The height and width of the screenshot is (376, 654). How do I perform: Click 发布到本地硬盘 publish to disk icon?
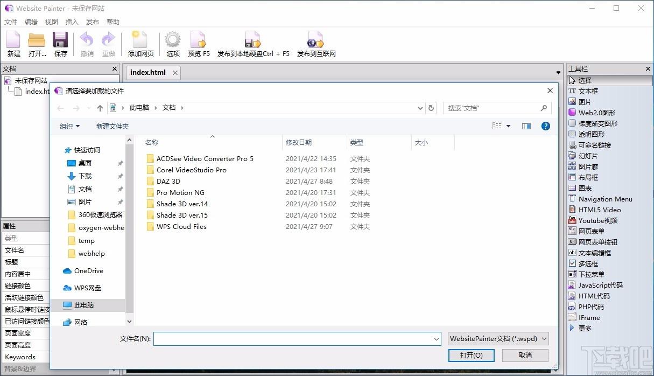click(253, 40)
